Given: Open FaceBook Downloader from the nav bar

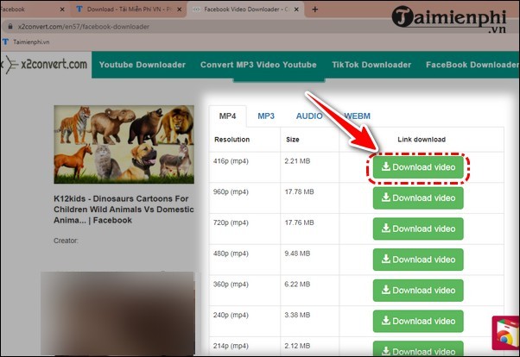Looking at the screenshot, I should pos(472,65).
